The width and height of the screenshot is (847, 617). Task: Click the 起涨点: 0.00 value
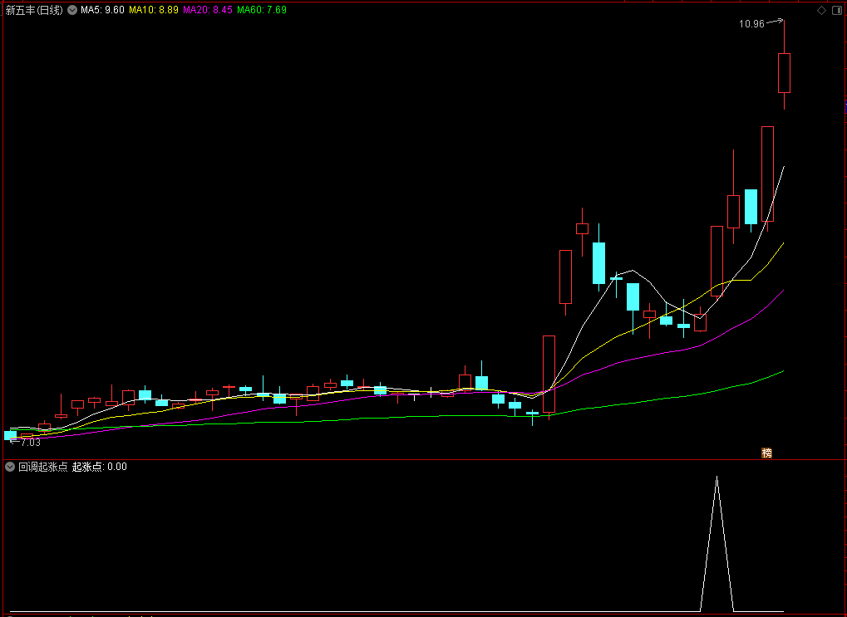pos(100,467)
